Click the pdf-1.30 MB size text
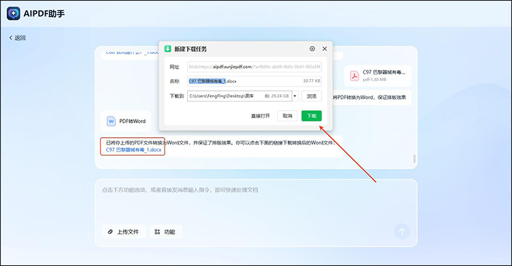This screenshot has height=266, width=512. click(x=375, y=80)
